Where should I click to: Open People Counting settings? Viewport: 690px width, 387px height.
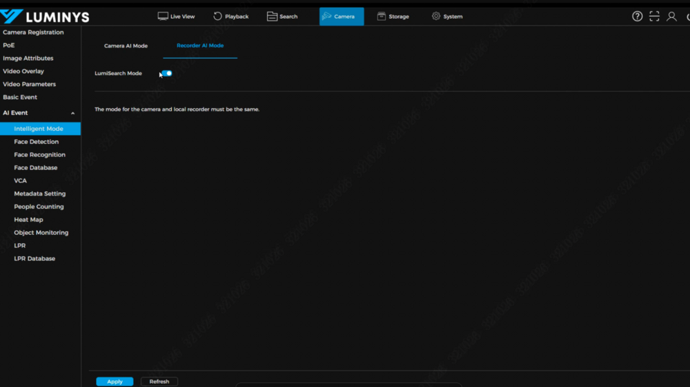(x=39, y=207)
